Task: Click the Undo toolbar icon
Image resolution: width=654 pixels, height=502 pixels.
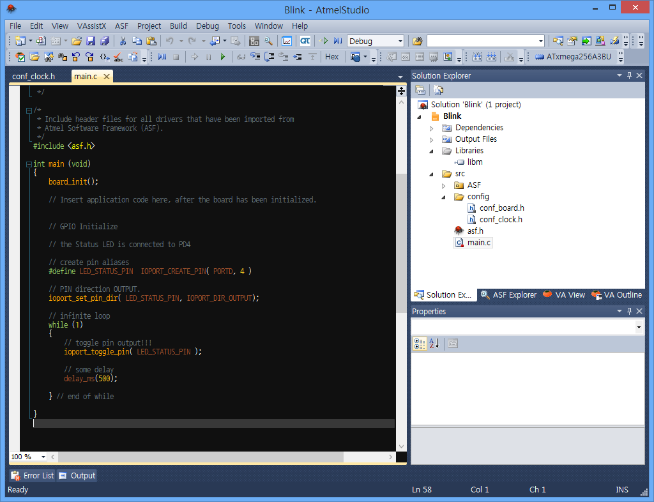Action: point(169,40)
